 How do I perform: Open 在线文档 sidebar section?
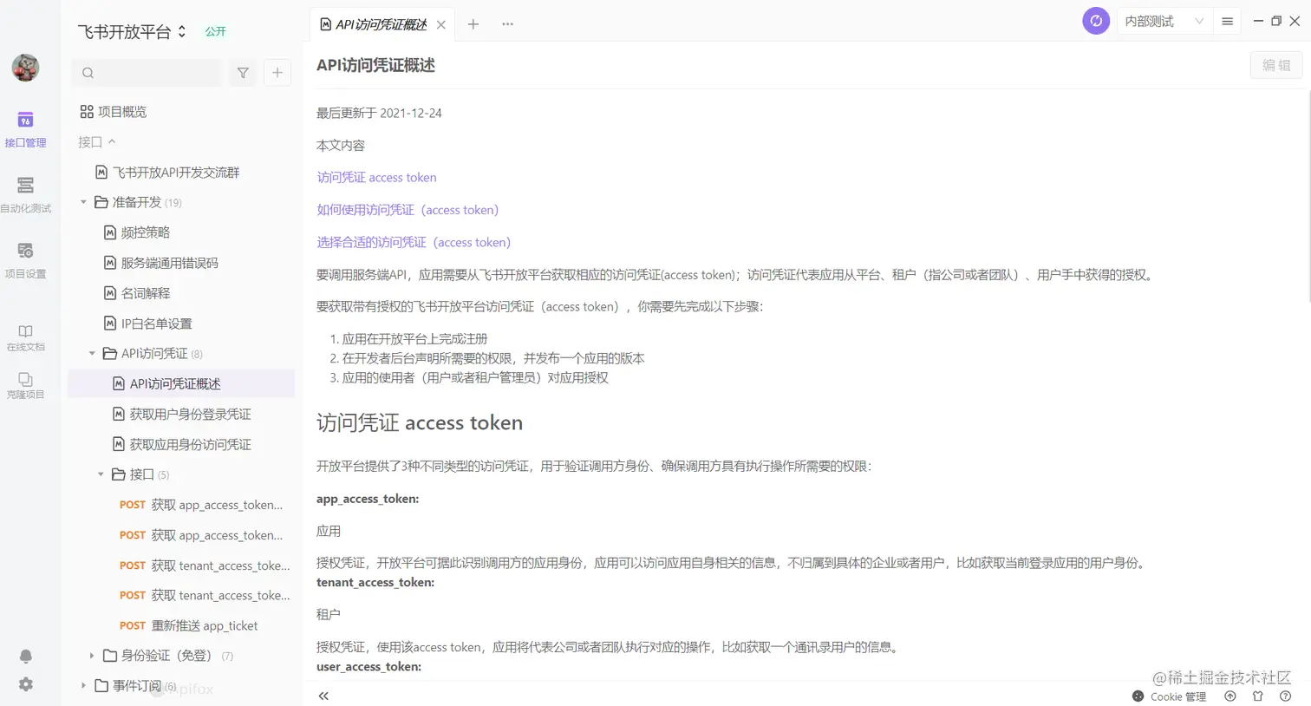25,337
